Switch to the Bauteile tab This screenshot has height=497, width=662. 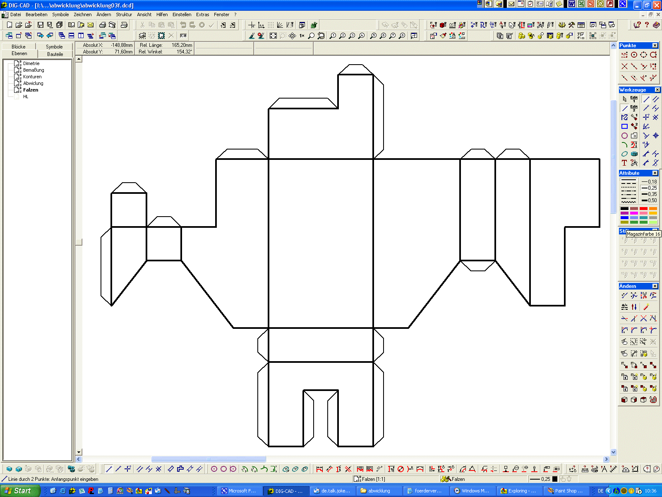click(x=55, y=54)
